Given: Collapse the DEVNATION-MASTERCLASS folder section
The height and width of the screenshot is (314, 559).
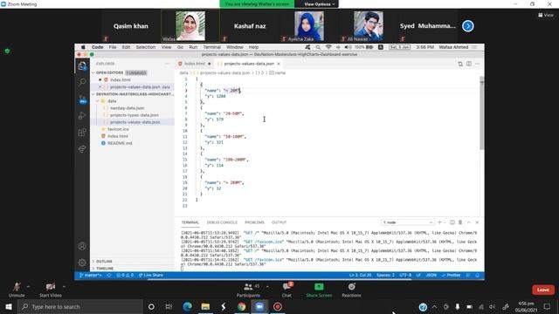Looking at the screenshot, I should click(133, 94).
